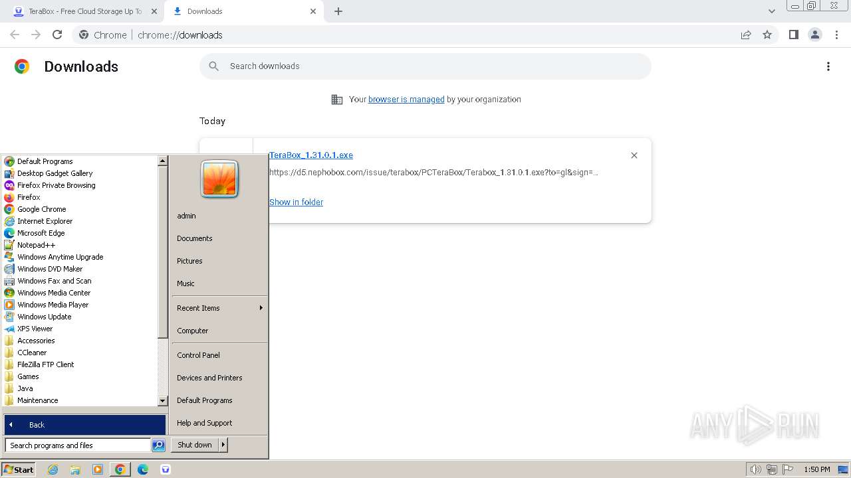The width and height of the screenshot is (851, 478).
Task: Open the tab search dropdown chevron
Action: [772, 11]
